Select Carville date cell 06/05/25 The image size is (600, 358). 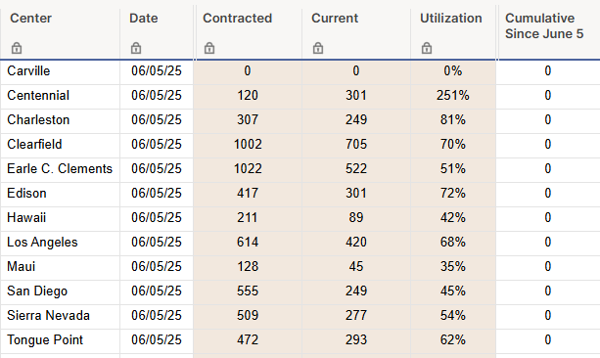tap(157, 70)
